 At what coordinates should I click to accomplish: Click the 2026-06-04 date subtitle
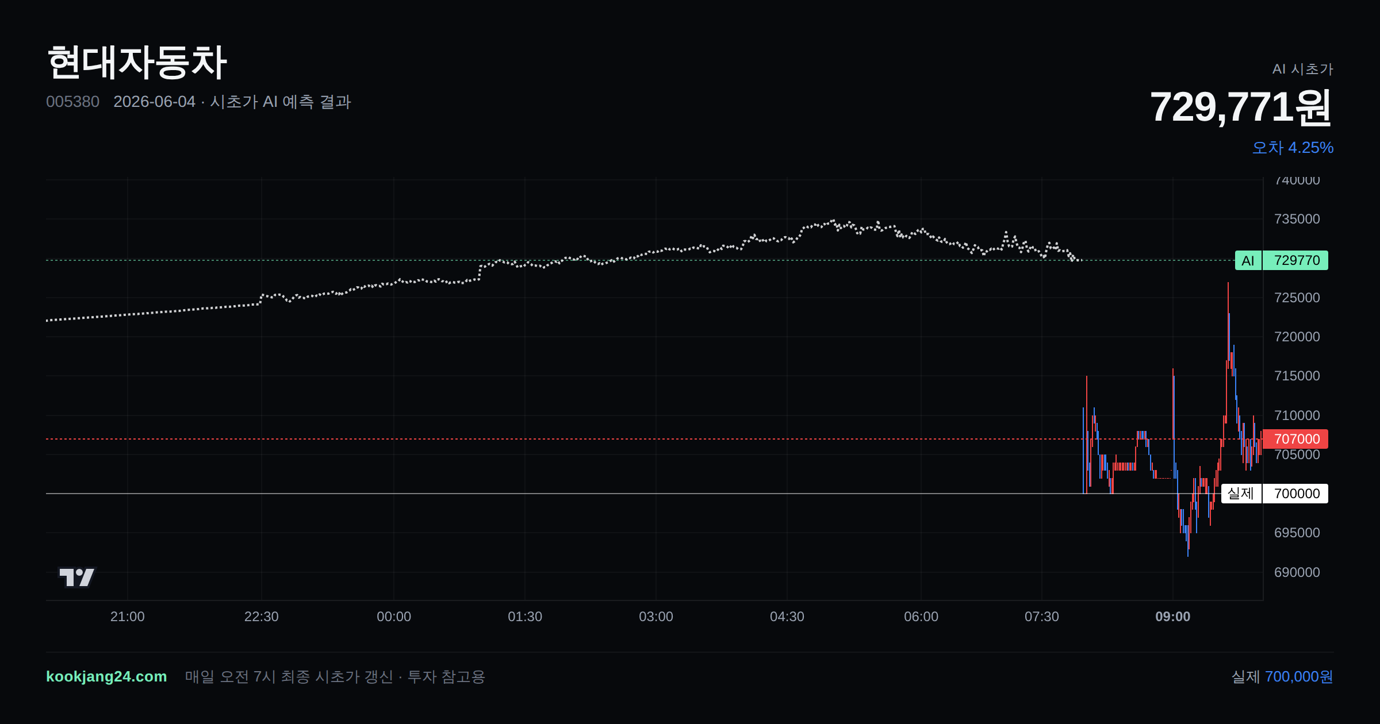tap(154, 102)
